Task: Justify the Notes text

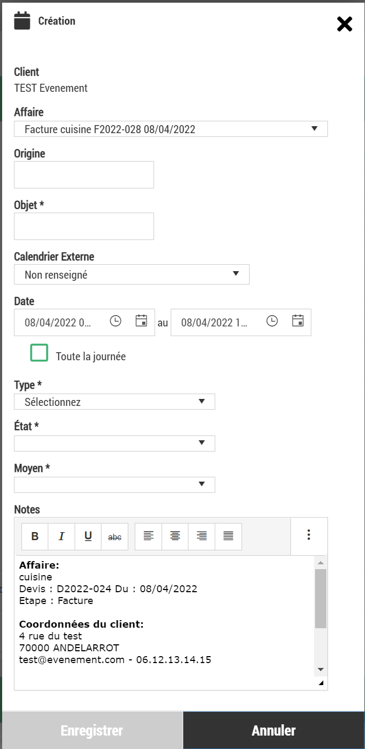Action: pyautogui.click(x=228, y=536)
